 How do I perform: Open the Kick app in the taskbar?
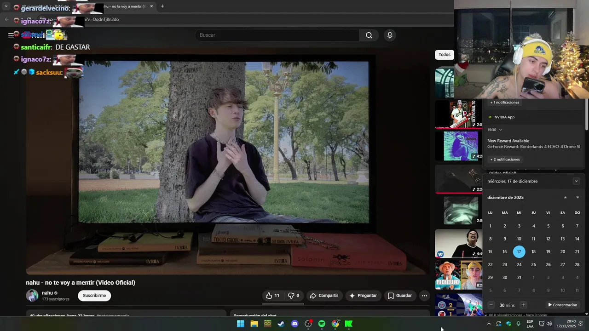pyautogui.click(x=349, y=324)
